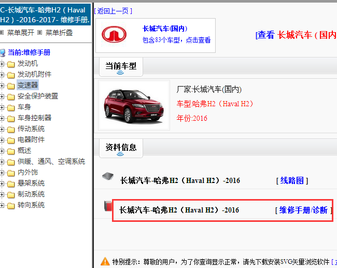Expand the 电器附件 tree node
The width and height of the screenshot is (337, 268).
click(2, 140)
